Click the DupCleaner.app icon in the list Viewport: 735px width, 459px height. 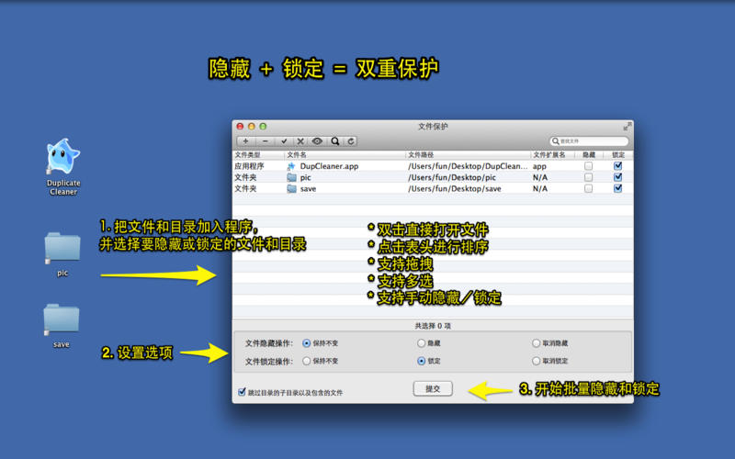(x=291, y=166)
